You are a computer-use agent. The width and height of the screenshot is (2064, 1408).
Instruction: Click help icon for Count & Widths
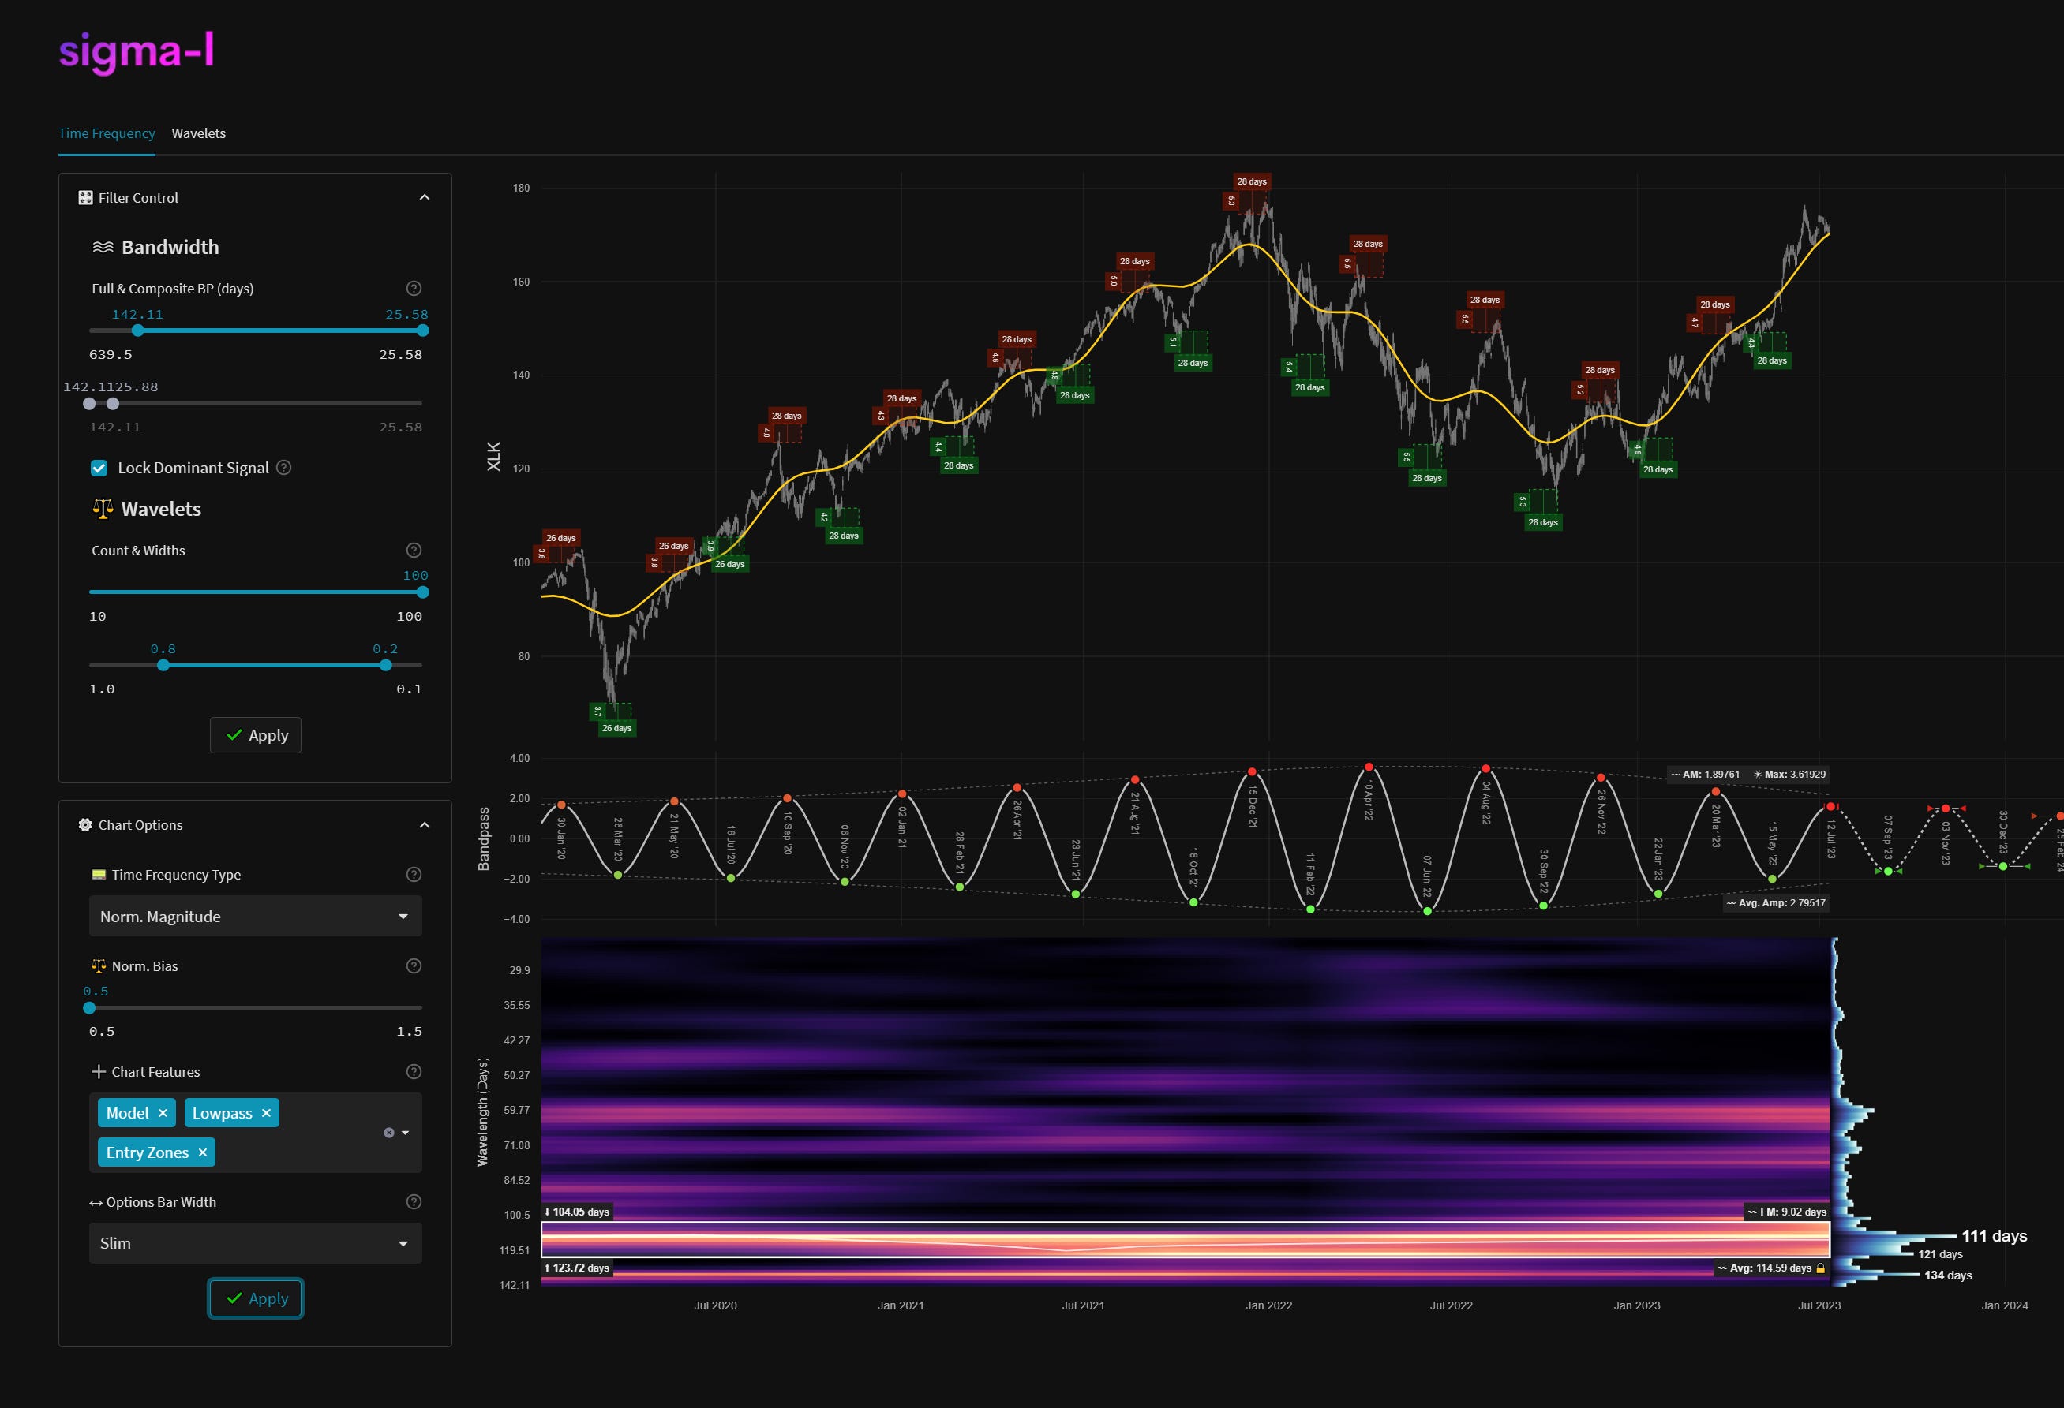(x=414, y=551)
